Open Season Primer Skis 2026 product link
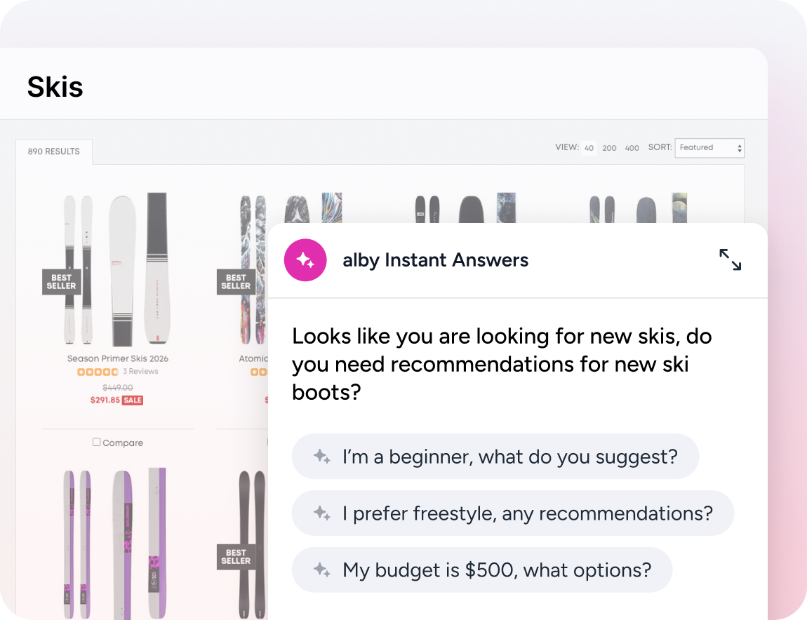This screenshot has height=620, width=807. click(x=118, y=358)
